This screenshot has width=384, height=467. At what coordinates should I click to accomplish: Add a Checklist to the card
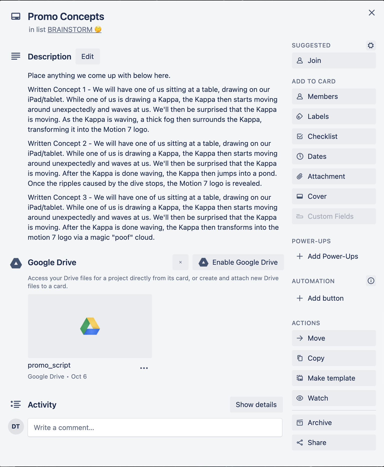pyautogui.click(x=333, y=136)
